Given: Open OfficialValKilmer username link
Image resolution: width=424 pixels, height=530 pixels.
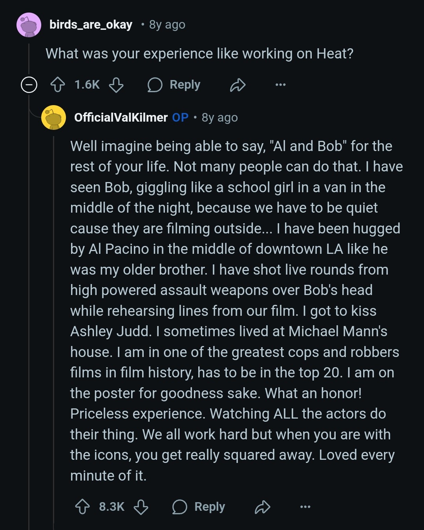Looking at the screenshot, I should pos(121,117).
